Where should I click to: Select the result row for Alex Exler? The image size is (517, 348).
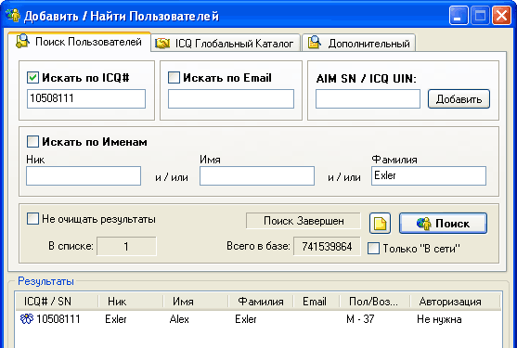(x=258, y=319)
